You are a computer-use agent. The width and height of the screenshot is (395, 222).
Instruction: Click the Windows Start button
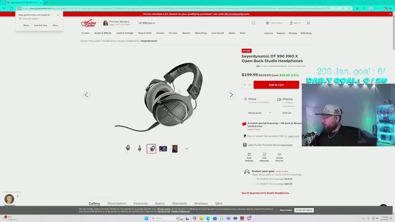coord(146,218)
